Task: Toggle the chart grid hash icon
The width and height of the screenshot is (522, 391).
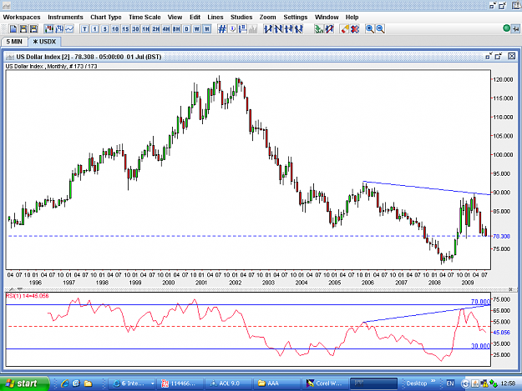Action: click(222, 29)
